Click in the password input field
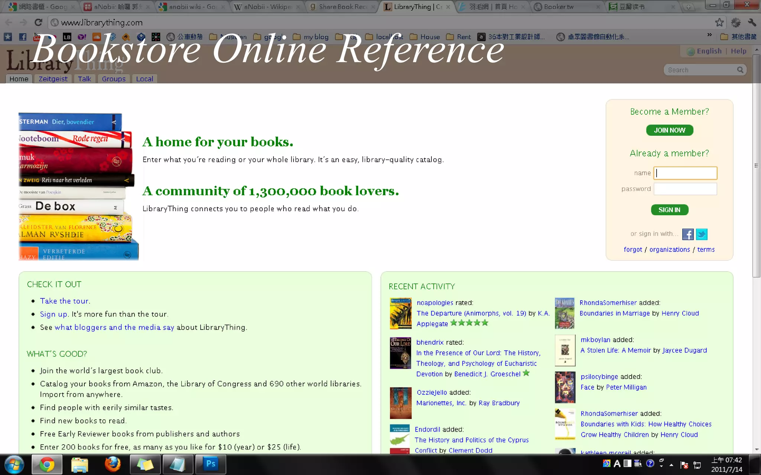The width and height of the screenshot is (761, 475). click(x=685, y=189)
